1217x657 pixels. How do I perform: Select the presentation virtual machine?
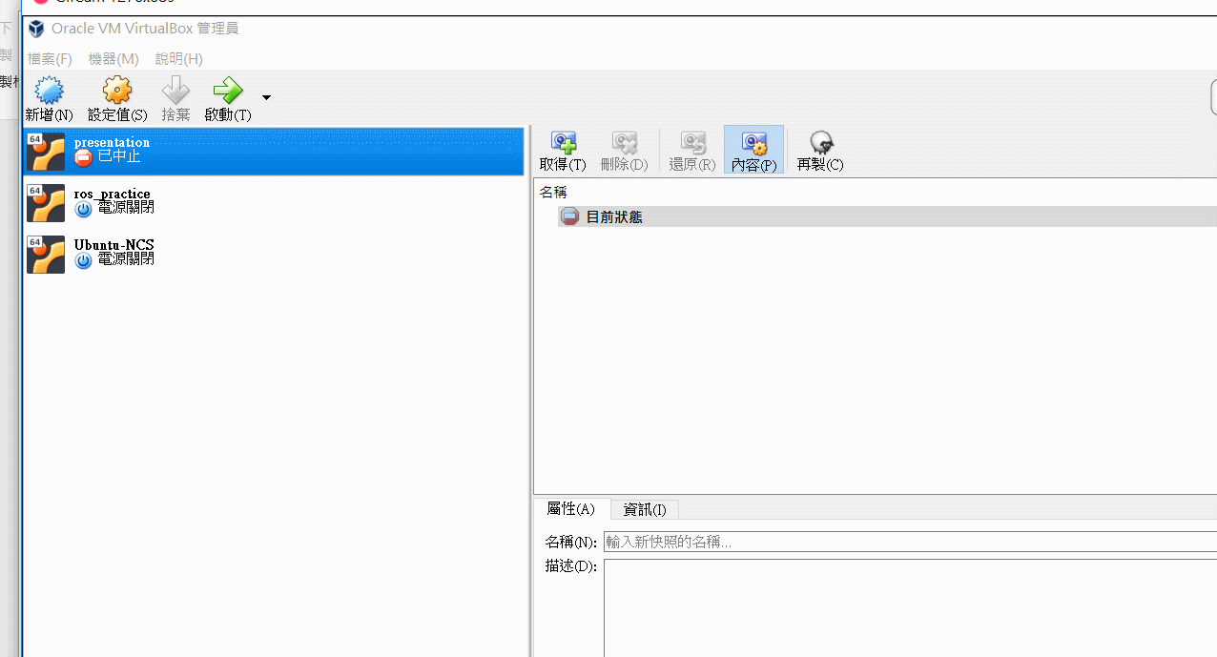click(274, 152)
